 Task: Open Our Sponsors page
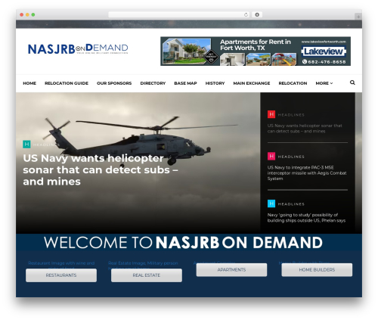[114, 83]
